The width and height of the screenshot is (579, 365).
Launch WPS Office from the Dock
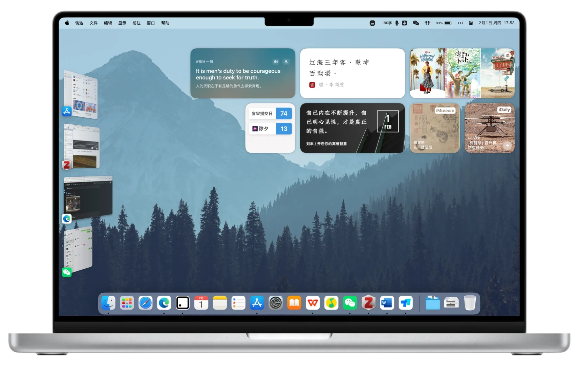tap(312, 303)
